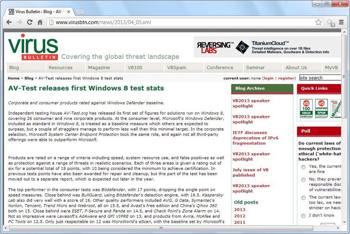Click the VB Verified Spam badge

[x=321, y=108]
